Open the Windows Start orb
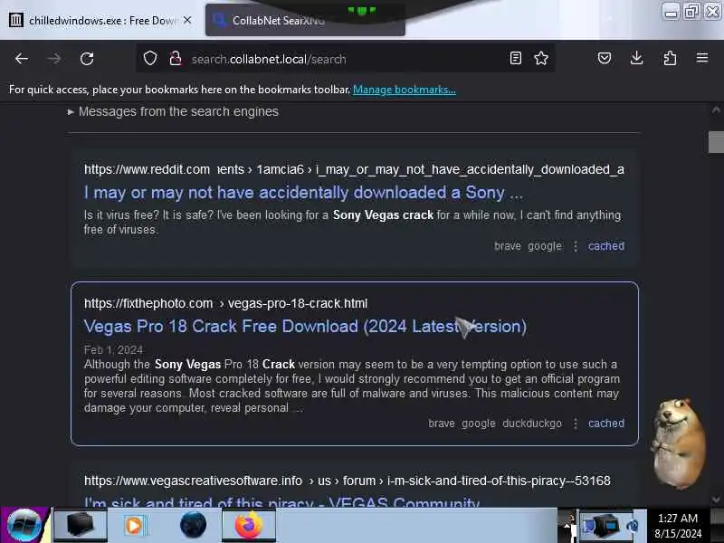This screenshot has width=724, height=543. tap(24, 525)
